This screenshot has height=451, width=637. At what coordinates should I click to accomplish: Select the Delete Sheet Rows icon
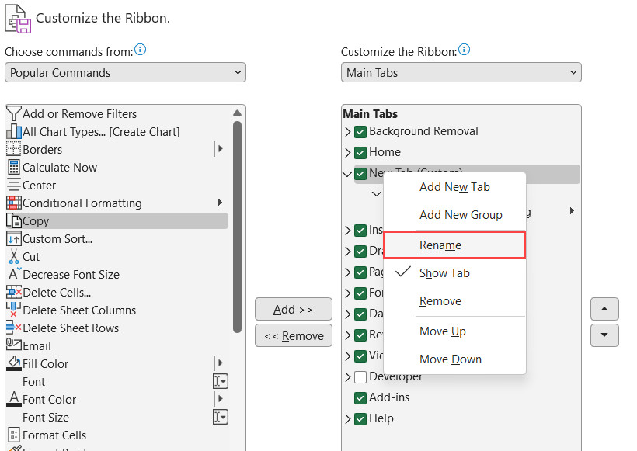pos(13,328)
